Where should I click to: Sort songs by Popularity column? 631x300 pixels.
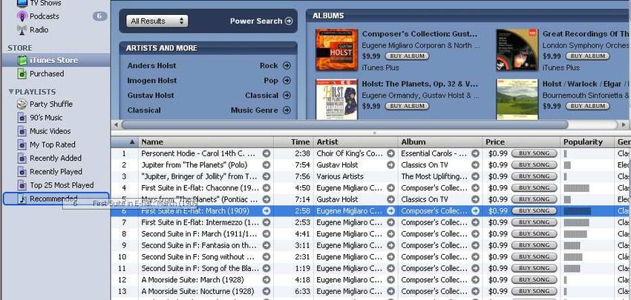[x=587, y=142]
